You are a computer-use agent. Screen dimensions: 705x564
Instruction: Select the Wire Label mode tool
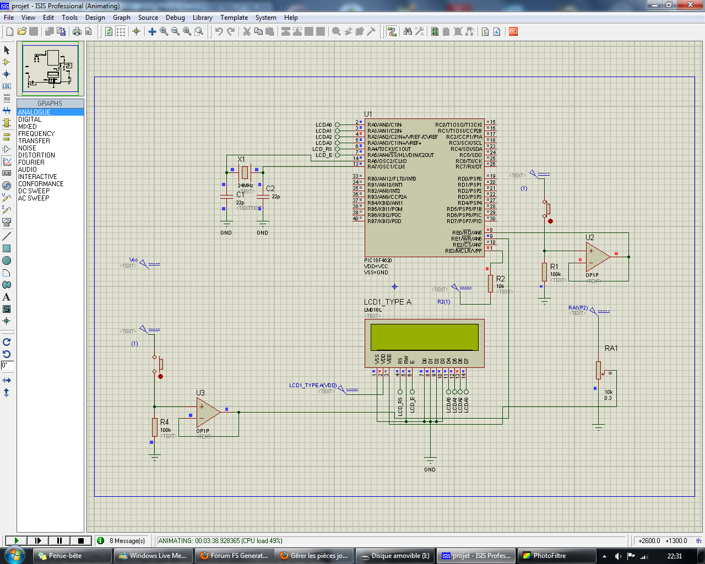pyautogui.click(x=7, y=86)
